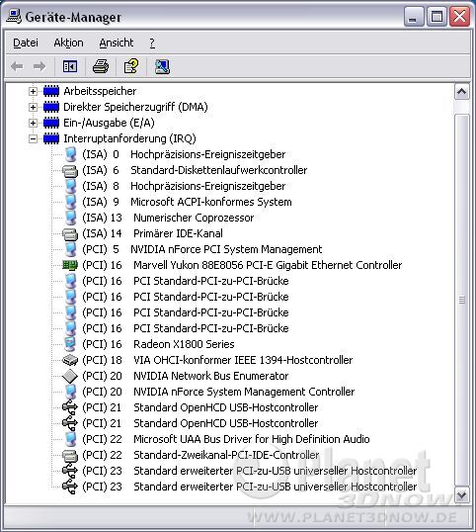Screen dimensions: 476x532
Task: Click USB icon of second OpenHCD Hostcontroller
Action: point(70,423)
